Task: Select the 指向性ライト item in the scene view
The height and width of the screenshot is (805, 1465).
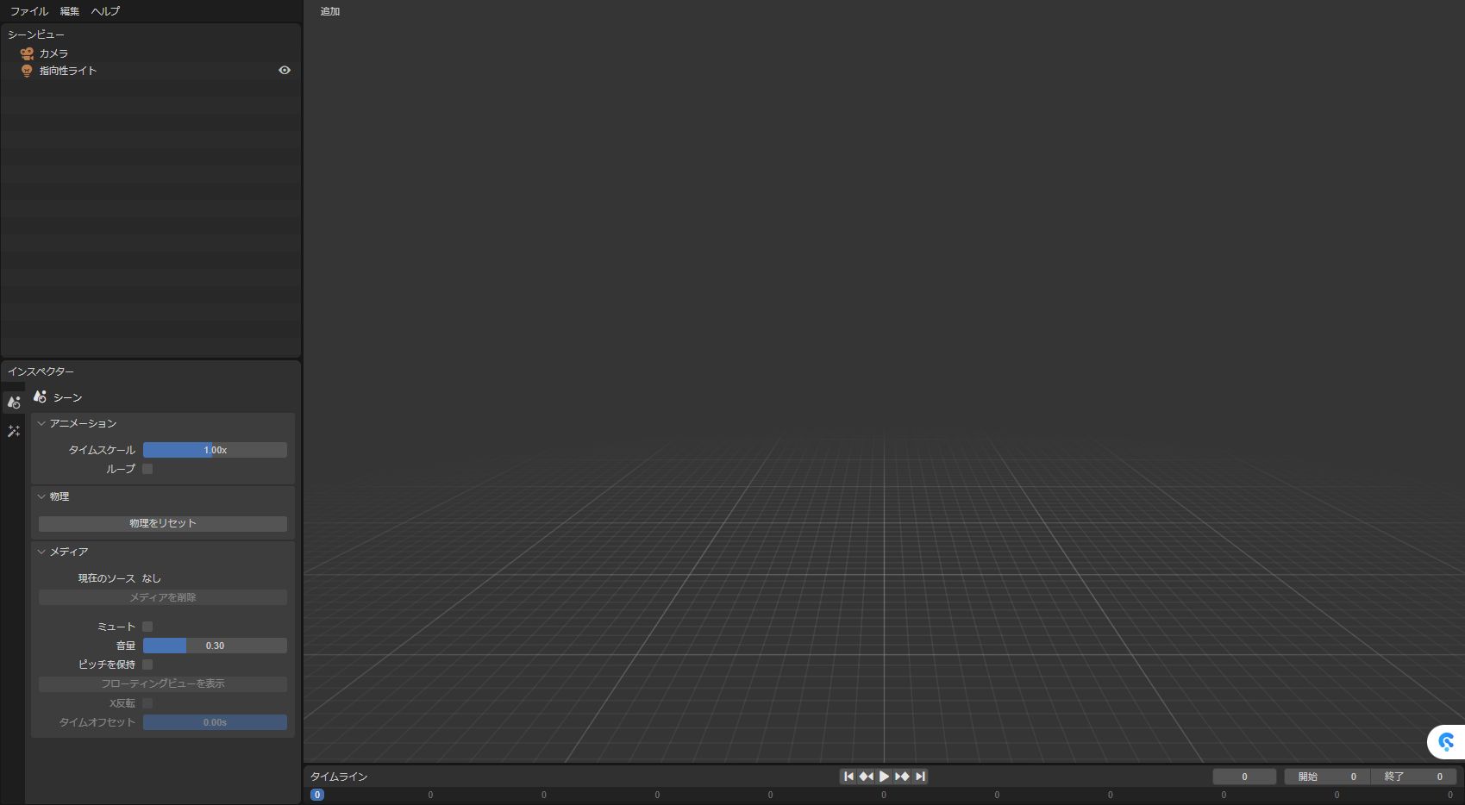Action: point(68,71)
